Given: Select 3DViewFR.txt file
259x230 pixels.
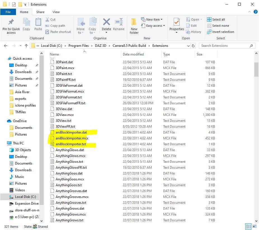Looking at the screenshot, I should 65,127.
